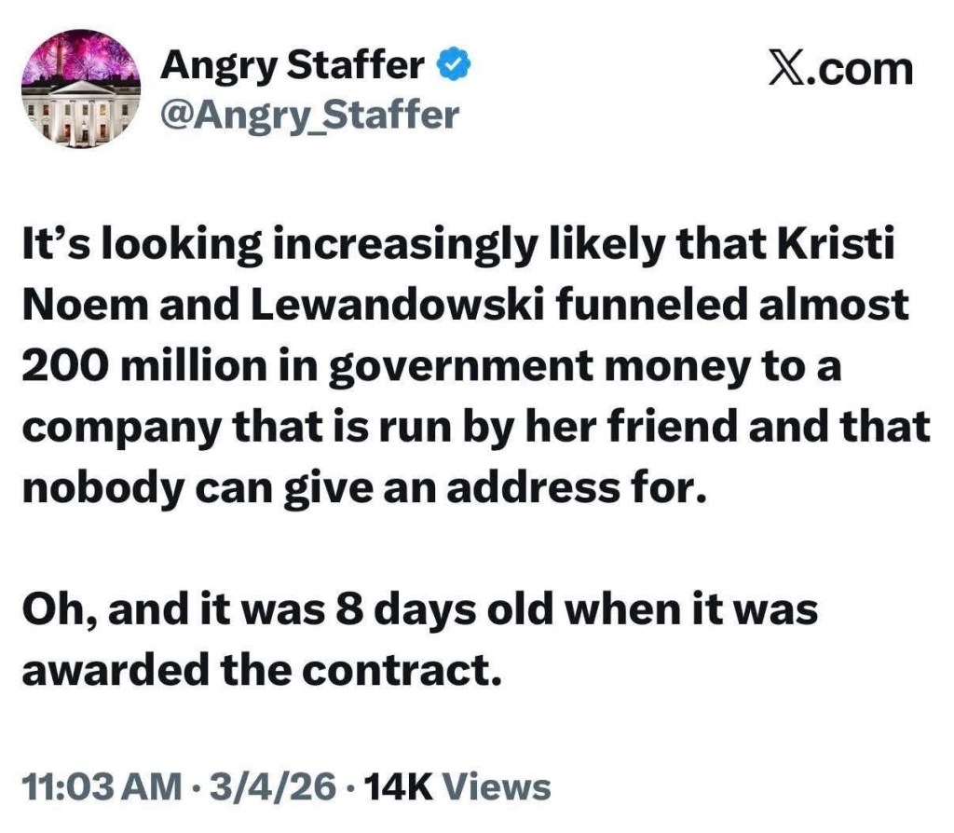Click the 11:03 AM timestamp
The width and height of the screenshot is (954, 833).
click(101, 787)
